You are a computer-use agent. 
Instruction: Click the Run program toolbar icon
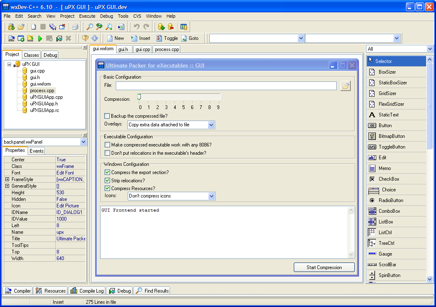point(21,38)
